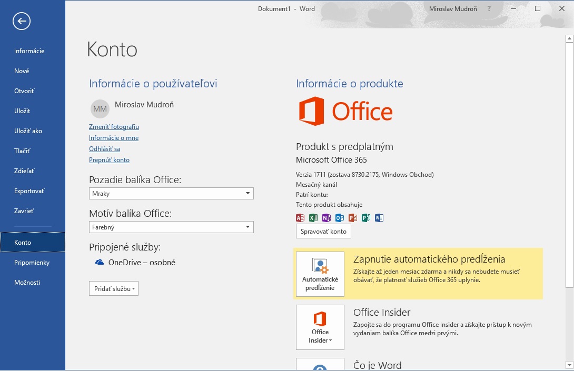This screenshot has width=574, height=371.
Task: Open the Informácie o mne link
Action: (x=114, y=137)
